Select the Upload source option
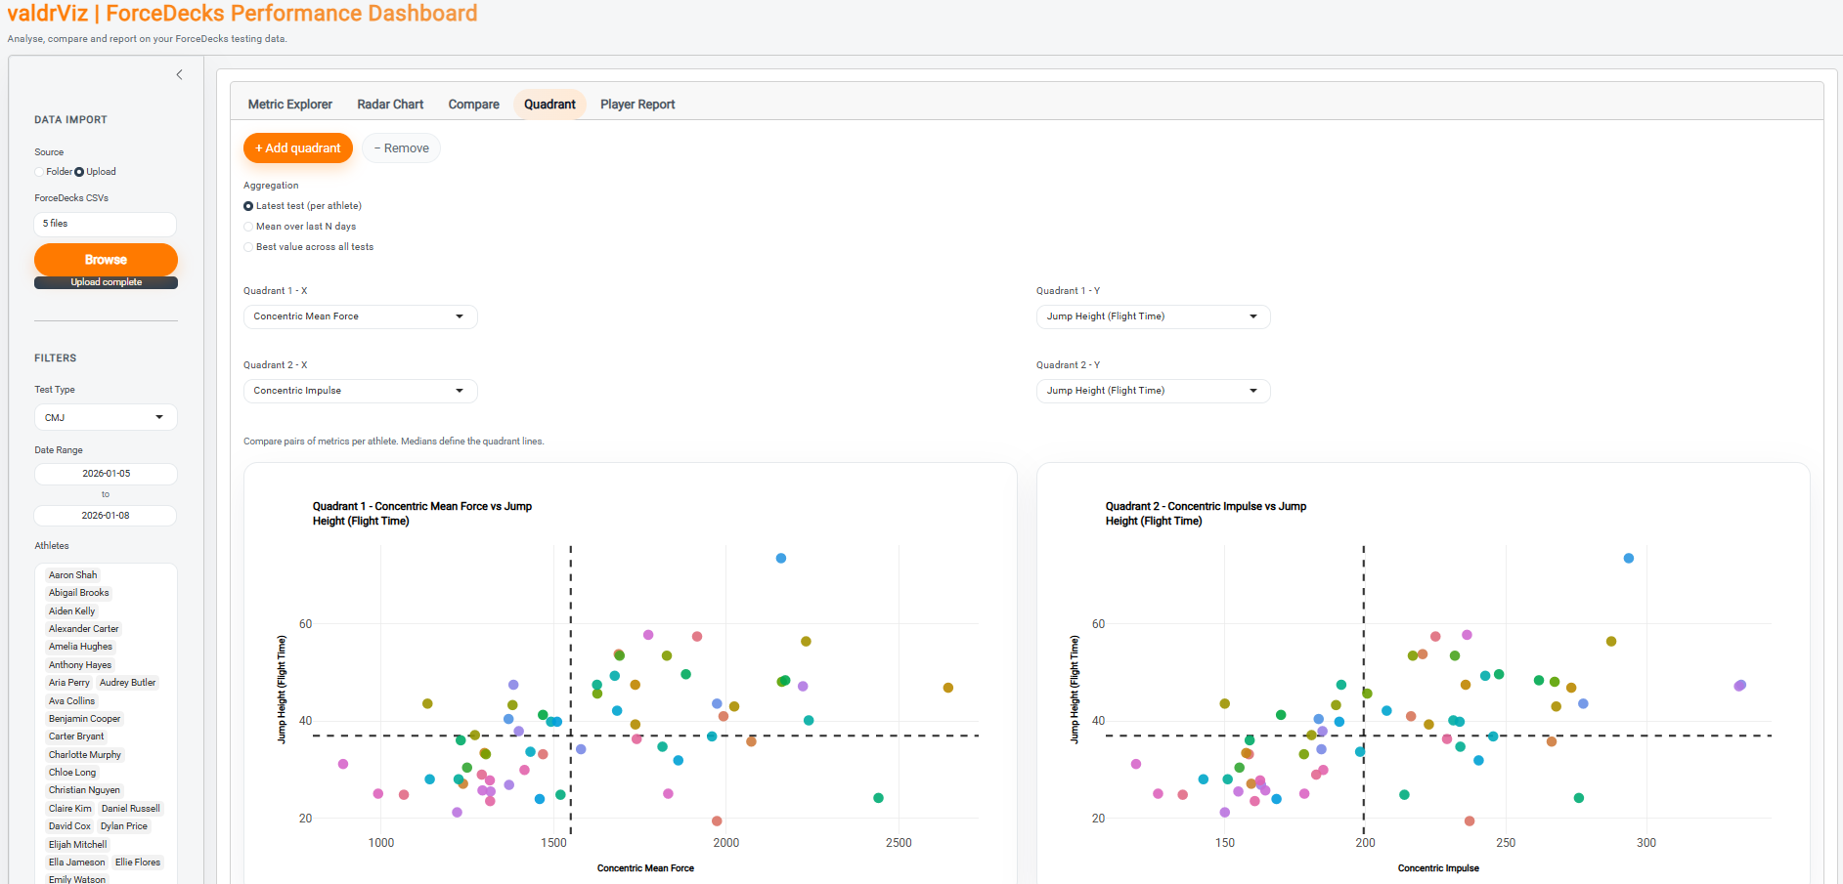1843x884 pixels. pyautogui.click(x=96, y=172)
